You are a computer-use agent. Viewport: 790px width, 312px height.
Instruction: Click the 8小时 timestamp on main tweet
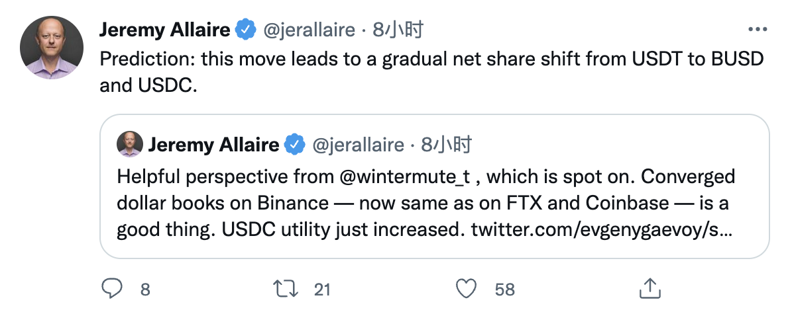[x=398, y=30]
